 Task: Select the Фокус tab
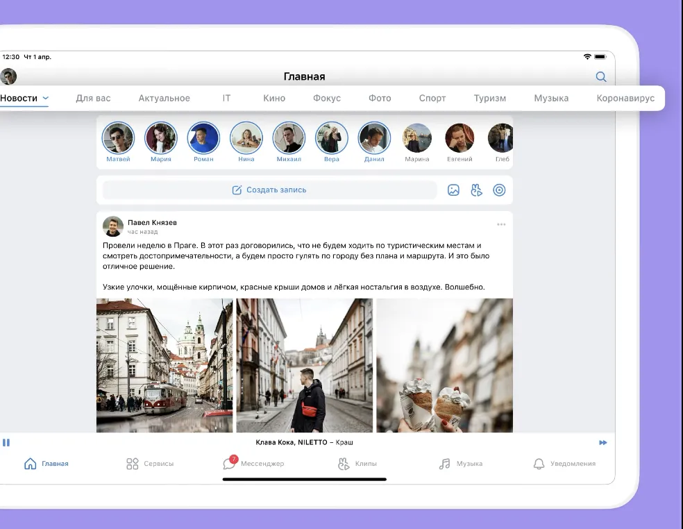coord(327,98)
